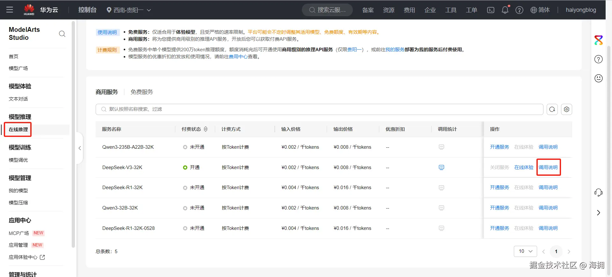Go to the previous page arrow

point(543,252)
